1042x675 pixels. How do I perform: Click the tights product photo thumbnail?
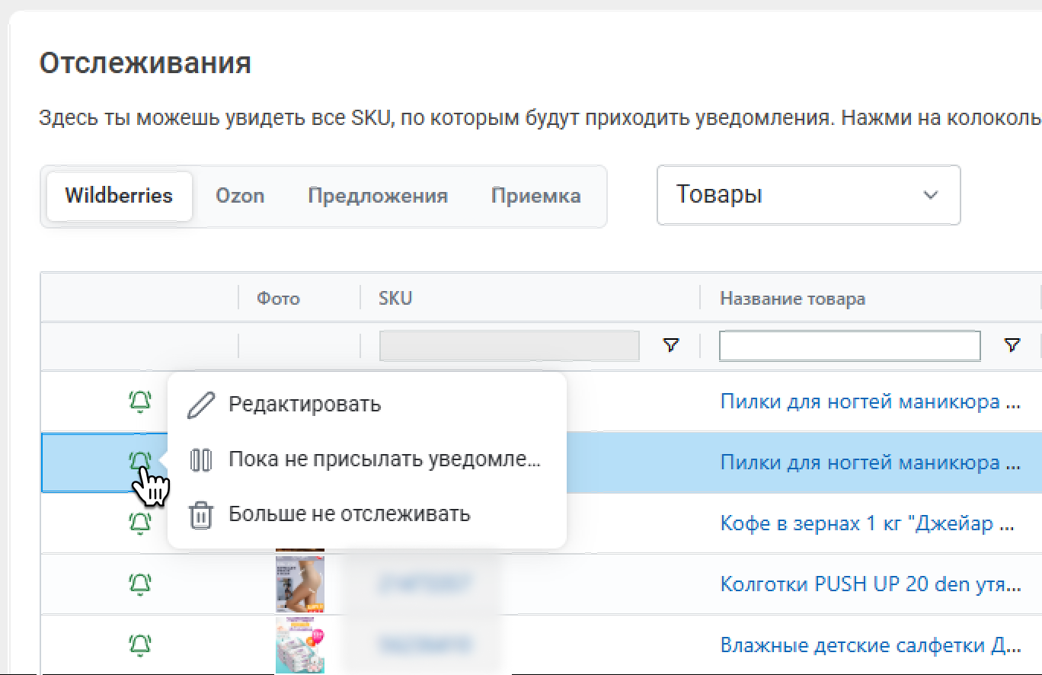pos(300,584)
